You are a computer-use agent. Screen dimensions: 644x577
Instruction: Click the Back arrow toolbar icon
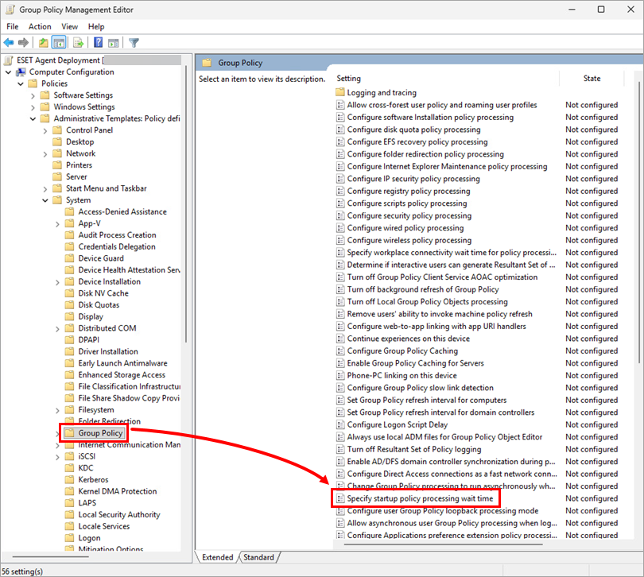pyautogui.click(x=9, y=42)
